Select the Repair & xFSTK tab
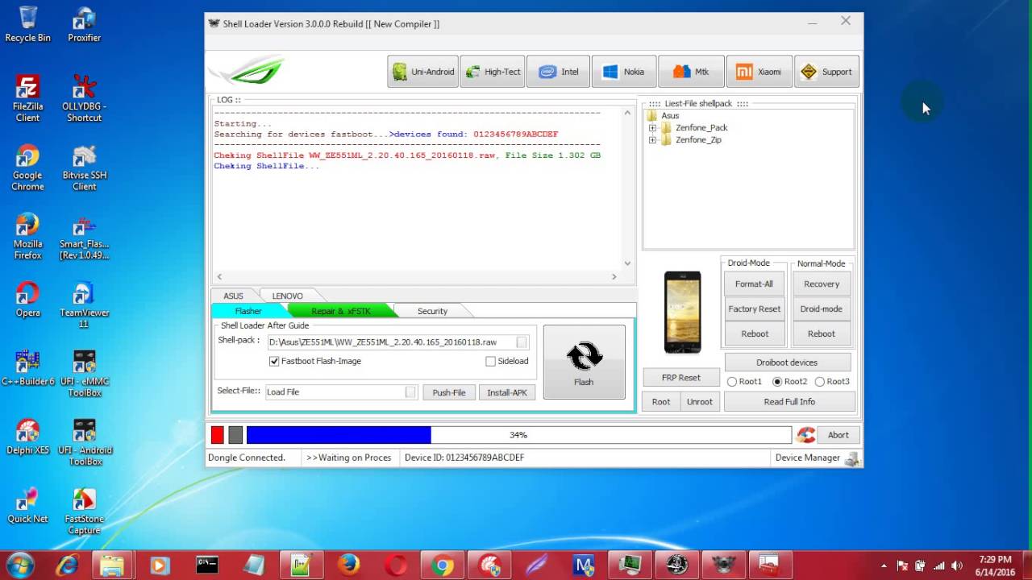 (x=340, y=311)
